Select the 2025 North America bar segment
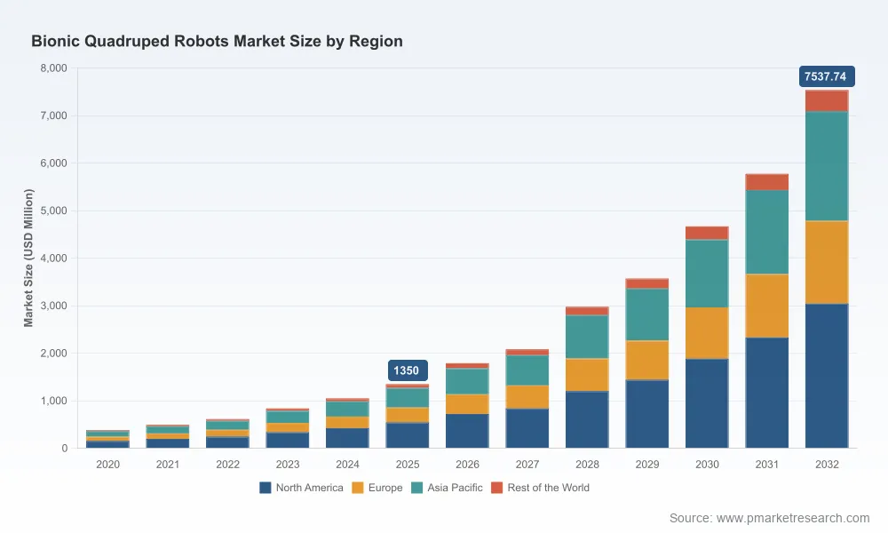Image resolution: width=888 pixels, height=533 pixels. (x=408, y=435)
